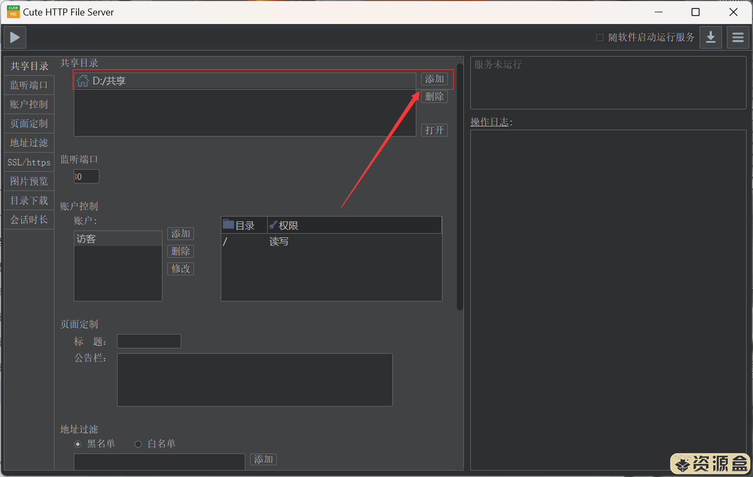
Task: Click 添加 button in address filter section
Action: point(263,459)
